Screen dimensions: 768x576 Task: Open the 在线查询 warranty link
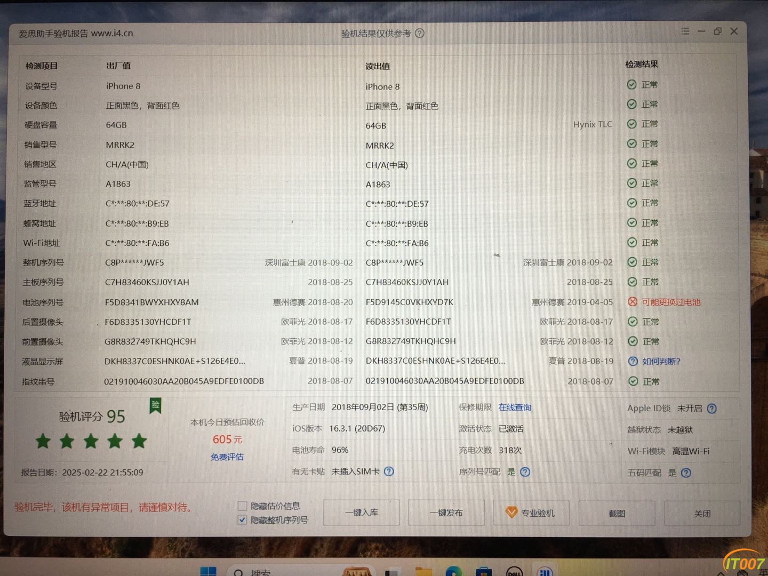click(x=515, y=407)
